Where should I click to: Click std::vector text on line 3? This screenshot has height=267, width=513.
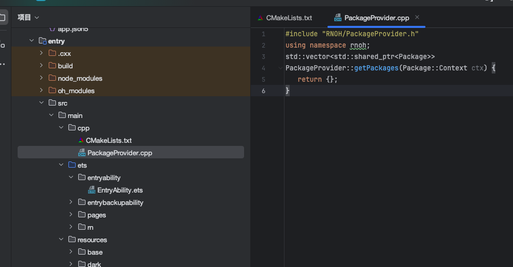307,57
